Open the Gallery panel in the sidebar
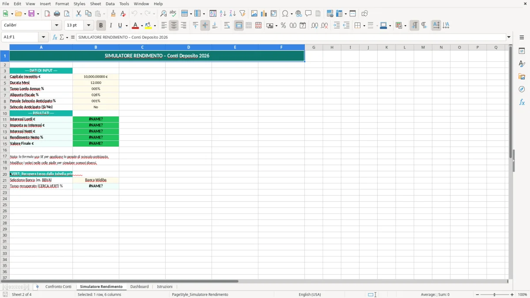530x298 pixels. pos(522,76)
